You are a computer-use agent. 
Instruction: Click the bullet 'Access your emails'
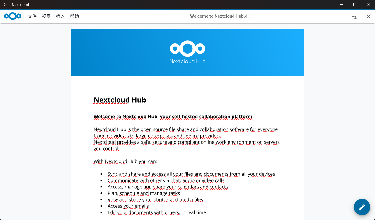point(128,206)
